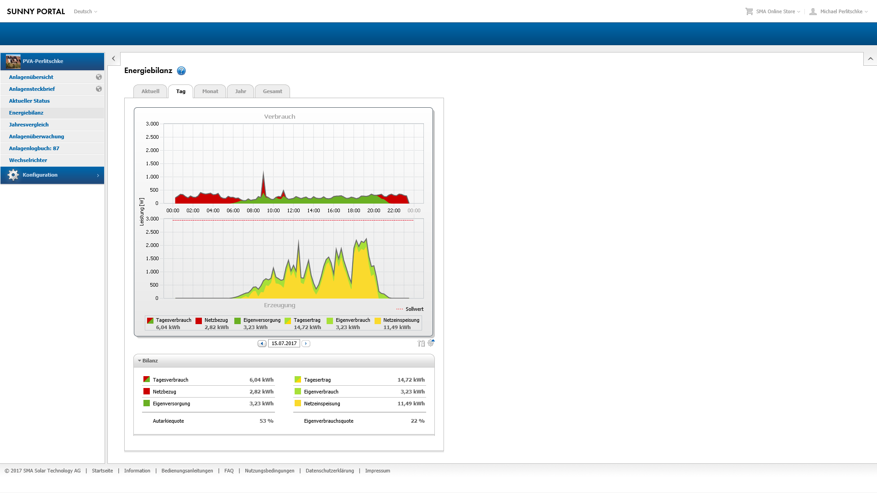
Task: Open the Impressum footer link
Action: (x=377, y=471)
